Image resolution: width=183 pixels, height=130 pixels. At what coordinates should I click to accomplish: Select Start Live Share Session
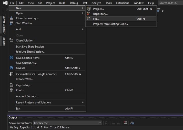(47, 47)
